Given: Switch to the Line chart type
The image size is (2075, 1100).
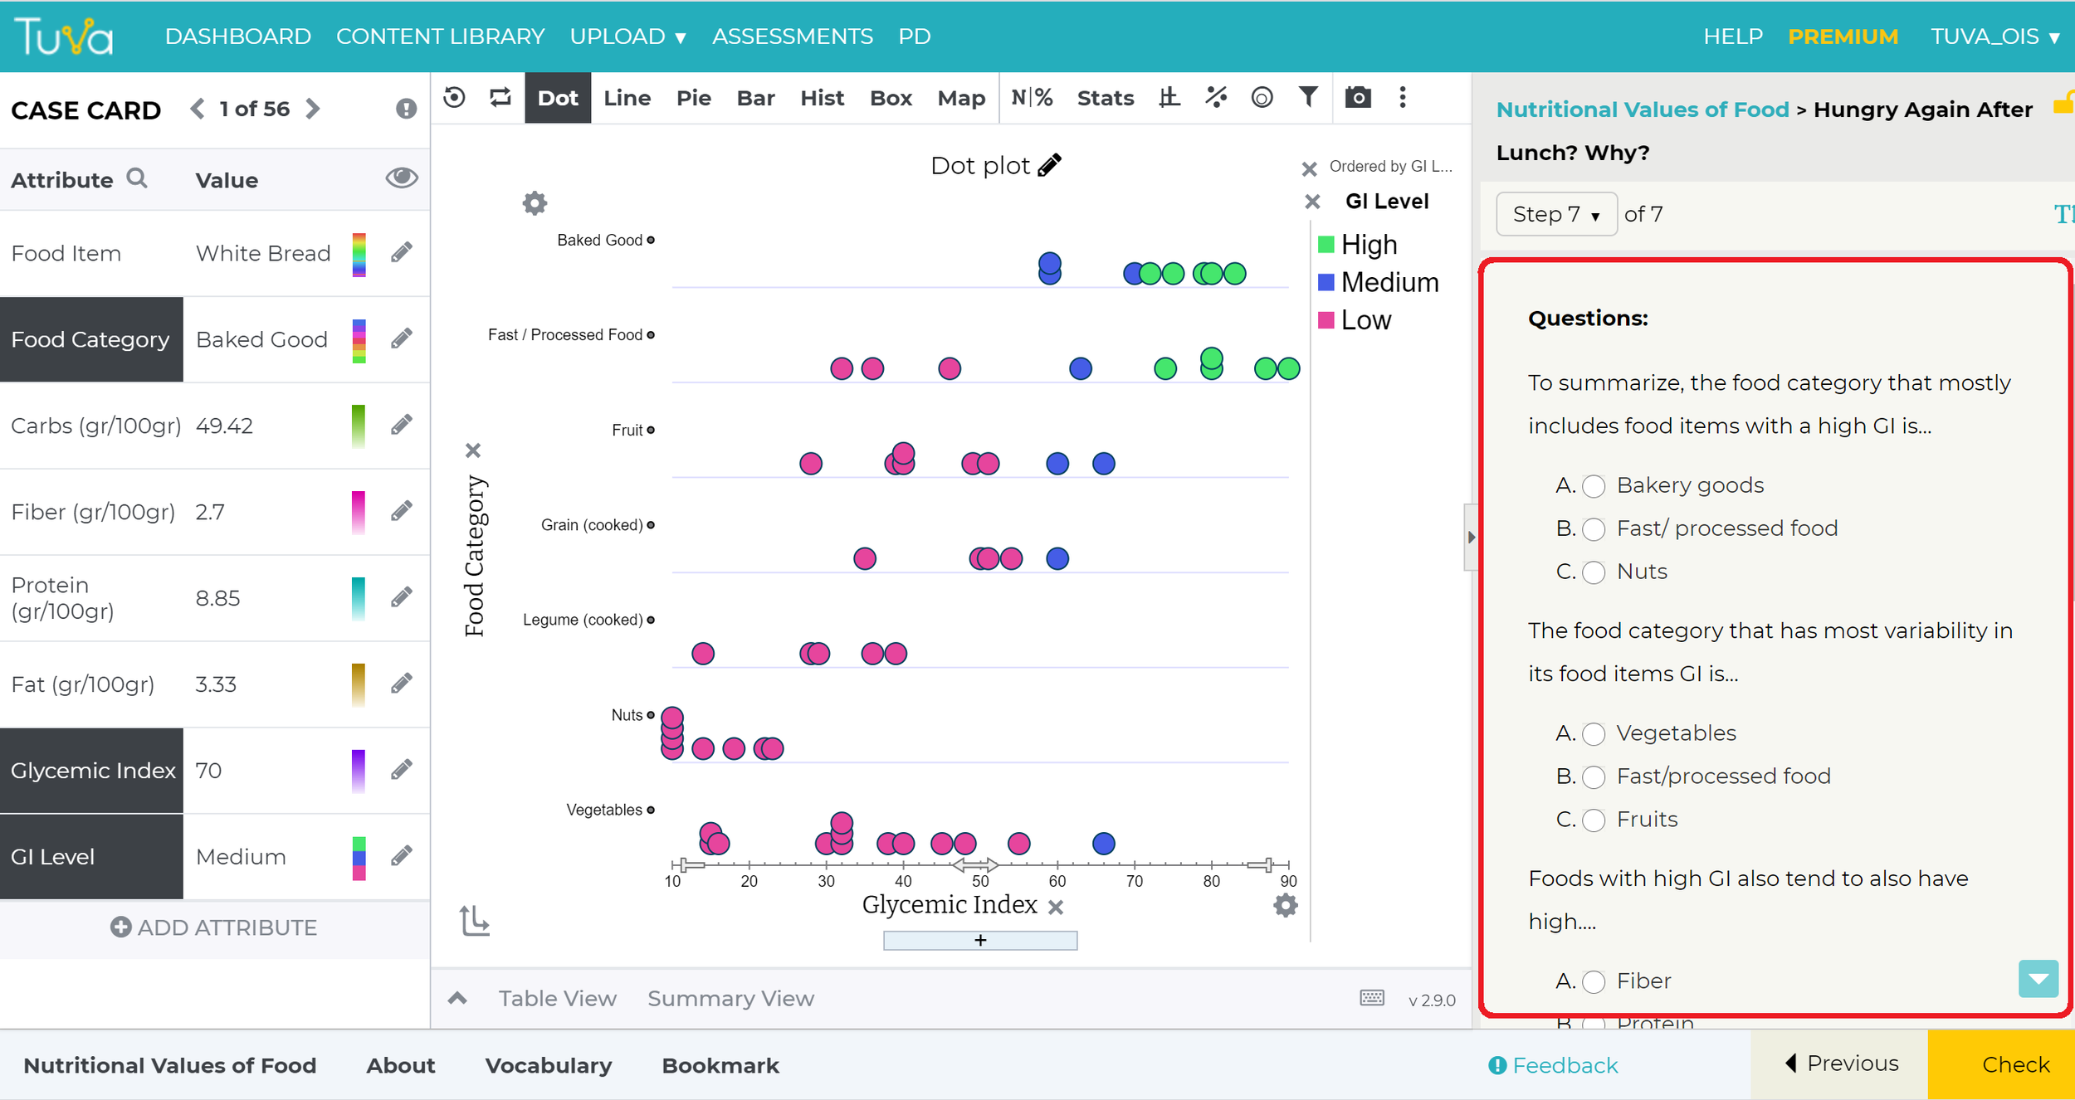Looking at the screenshot, I should 627,98.
